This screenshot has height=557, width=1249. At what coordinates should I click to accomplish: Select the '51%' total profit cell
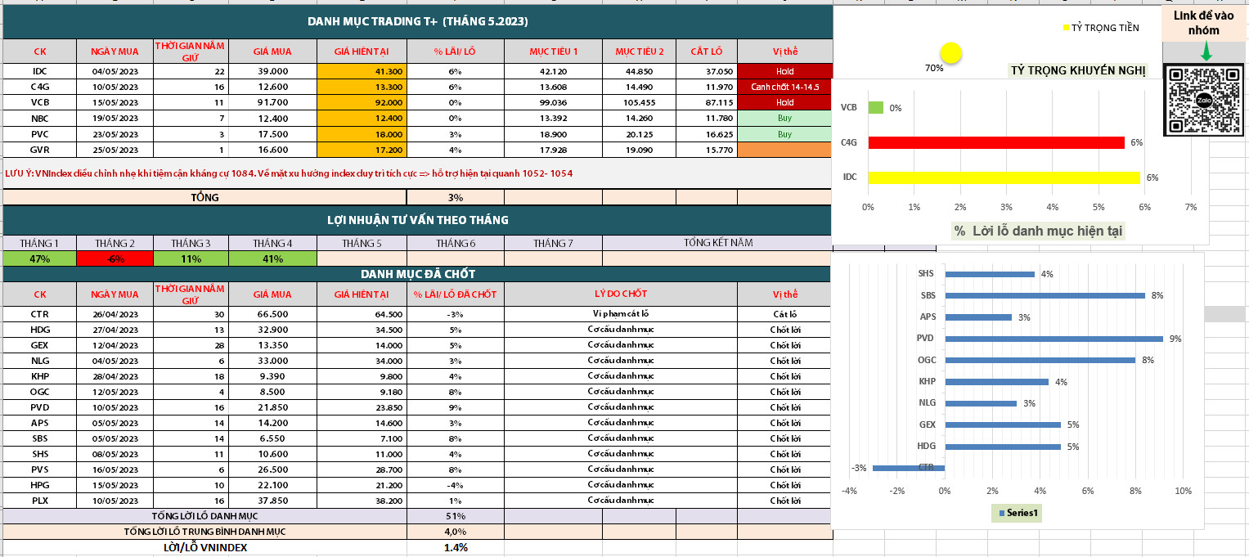tap(456, 516)
